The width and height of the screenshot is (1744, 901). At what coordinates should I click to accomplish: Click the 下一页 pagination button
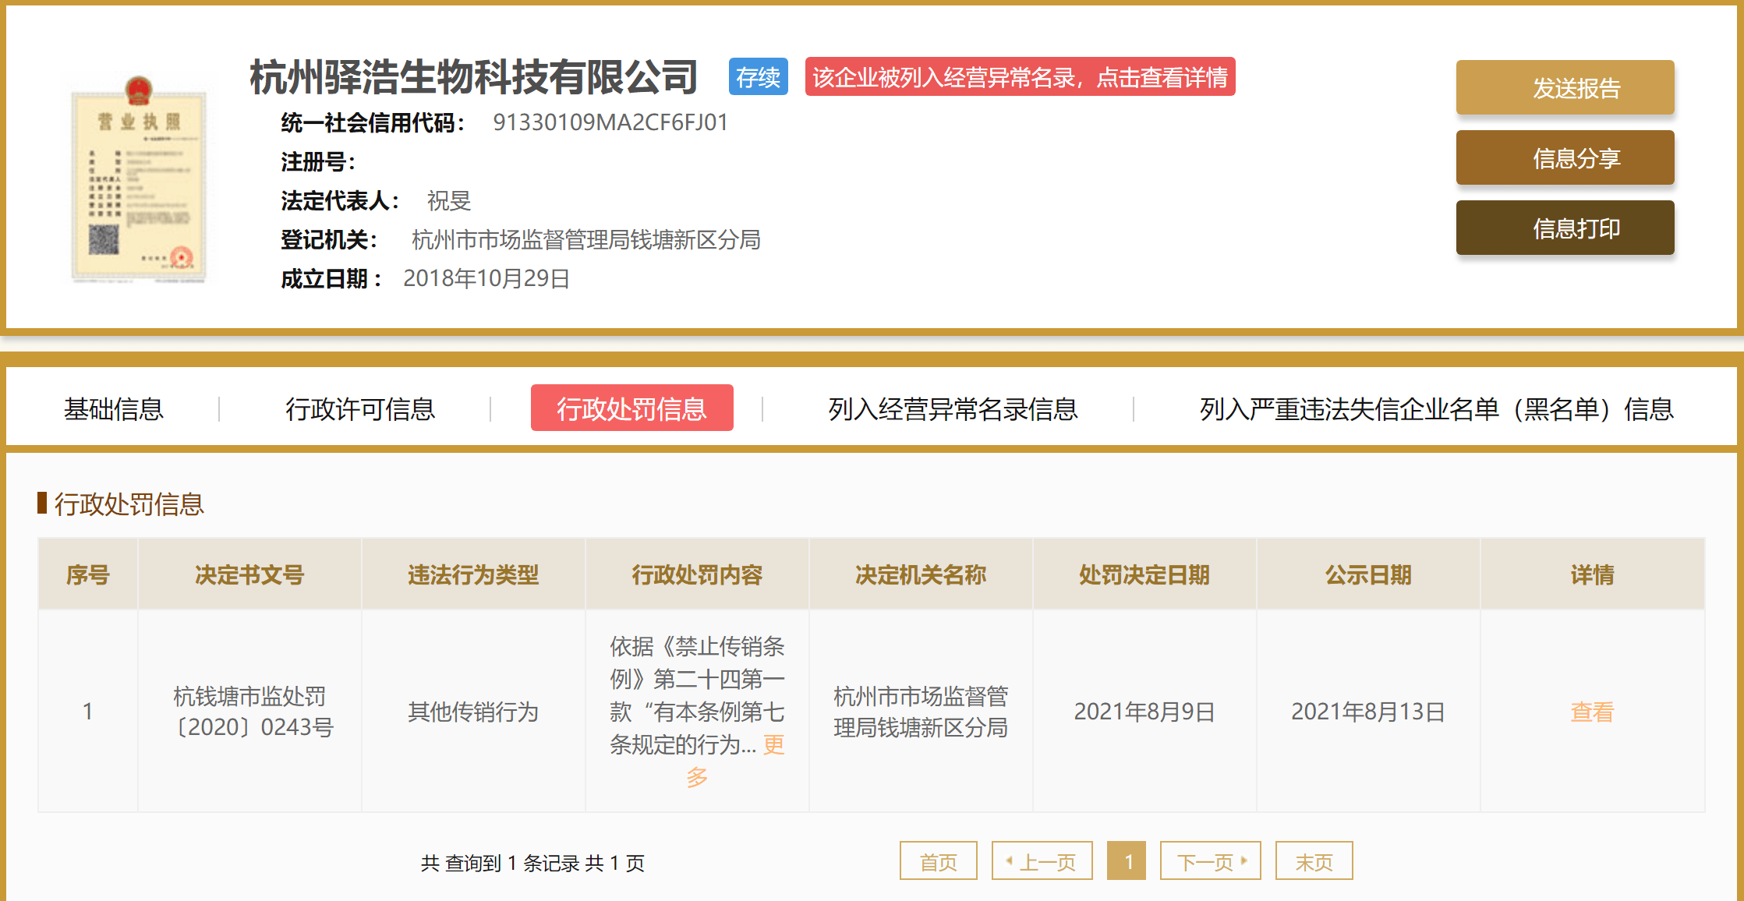point(1210,861)
